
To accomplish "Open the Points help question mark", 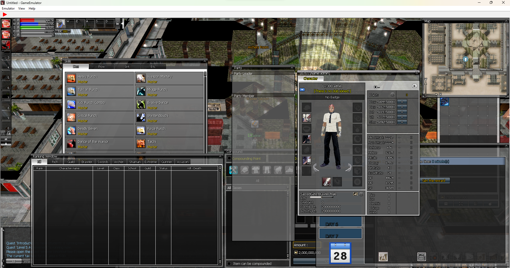I will point(393,95).
